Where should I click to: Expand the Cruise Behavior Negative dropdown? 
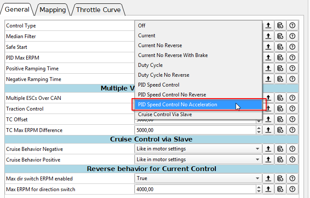198,149
